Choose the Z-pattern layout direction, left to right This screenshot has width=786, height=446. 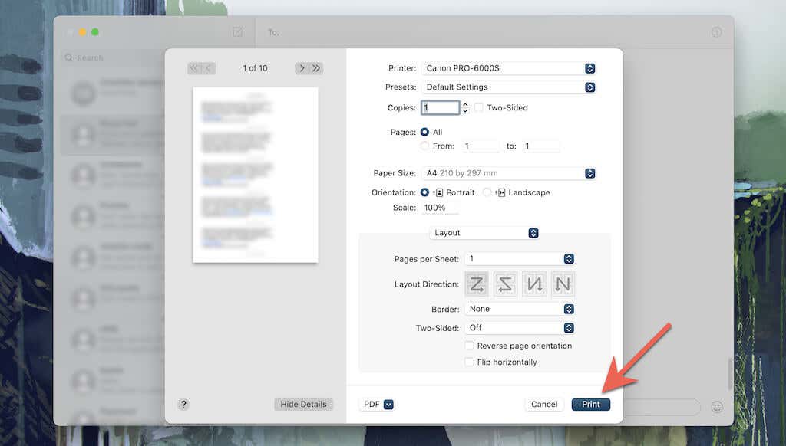point(477,284)
